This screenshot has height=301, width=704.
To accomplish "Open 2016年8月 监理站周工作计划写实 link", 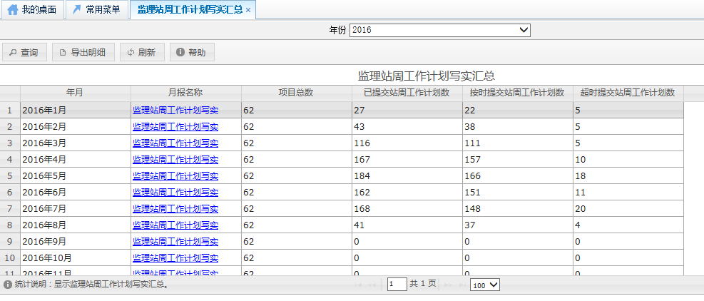I will [x=175, y=225].
